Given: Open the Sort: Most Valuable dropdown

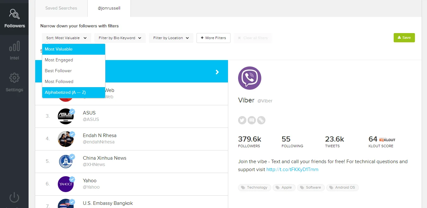Looking at the screenshot, I should coord(66,38).
